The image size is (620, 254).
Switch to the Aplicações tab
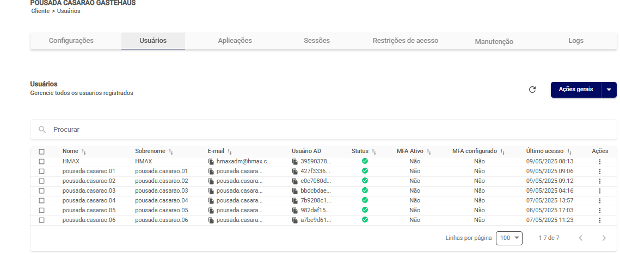coord(235,41)
